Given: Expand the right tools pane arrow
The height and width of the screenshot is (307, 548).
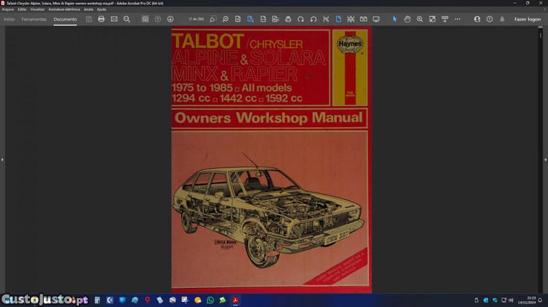Looking at the screenshot, I should 545,159.
